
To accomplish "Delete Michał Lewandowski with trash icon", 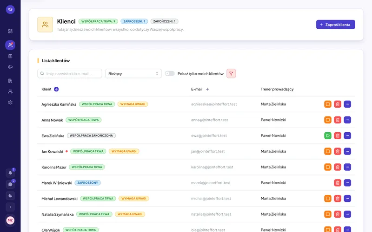I will point(338,199).
